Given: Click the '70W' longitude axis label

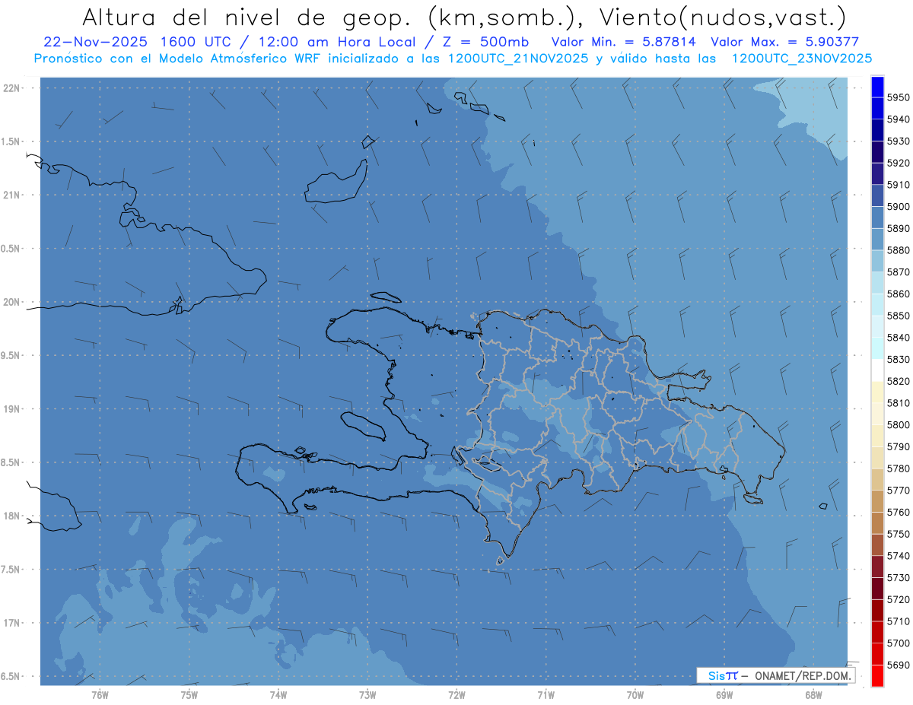Looking at the screenshot, I should coord(635,694).
